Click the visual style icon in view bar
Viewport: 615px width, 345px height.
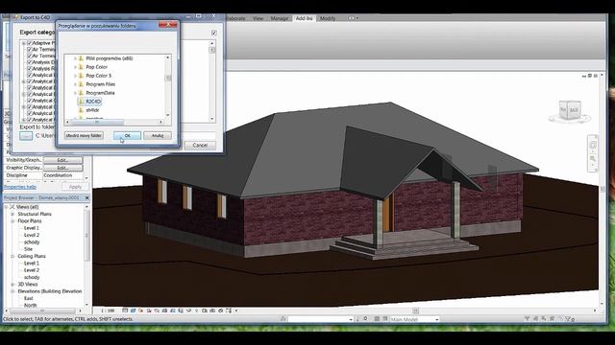click(x=133, y=310)
